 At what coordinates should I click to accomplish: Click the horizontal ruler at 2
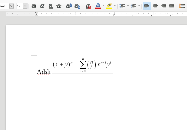click(114, 14)
